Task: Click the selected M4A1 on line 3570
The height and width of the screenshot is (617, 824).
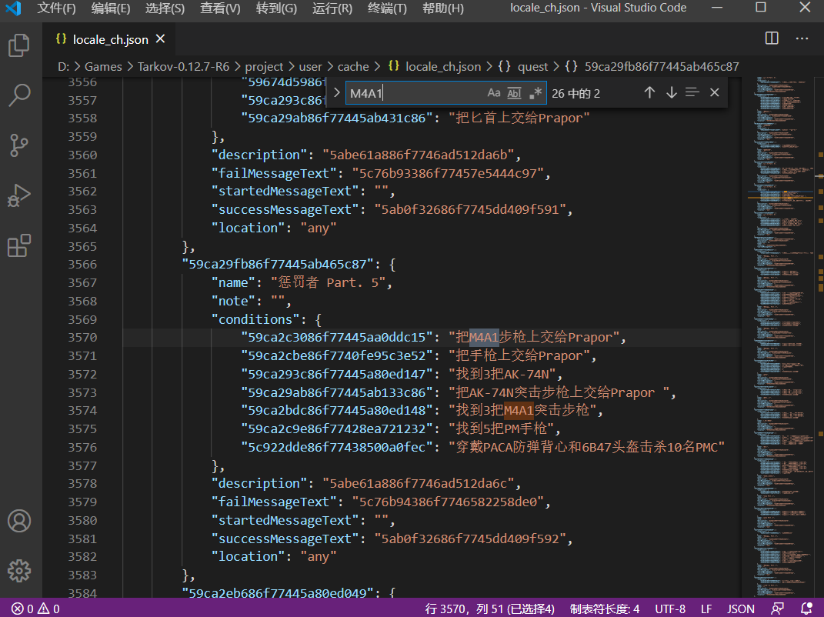Action: [484, 338]
